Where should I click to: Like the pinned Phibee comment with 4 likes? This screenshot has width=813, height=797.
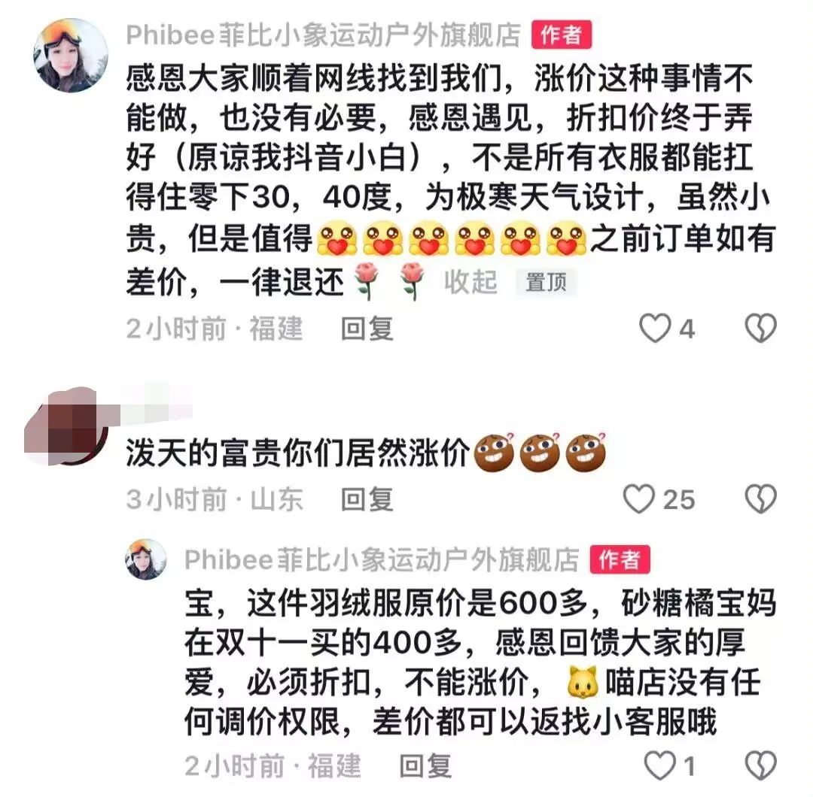click(x=656, y=329)
